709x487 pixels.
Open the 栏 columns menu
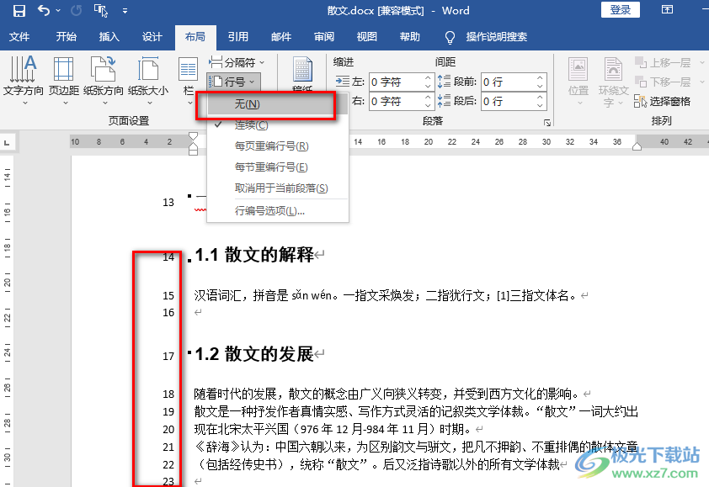tap(189, 82)
